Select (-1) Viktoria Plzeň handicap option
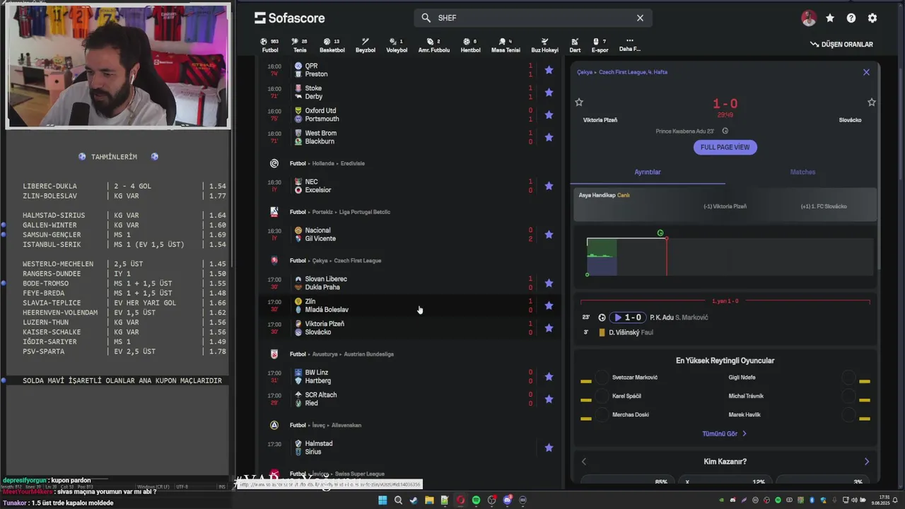905x509 pixels. tap(725, 206)
